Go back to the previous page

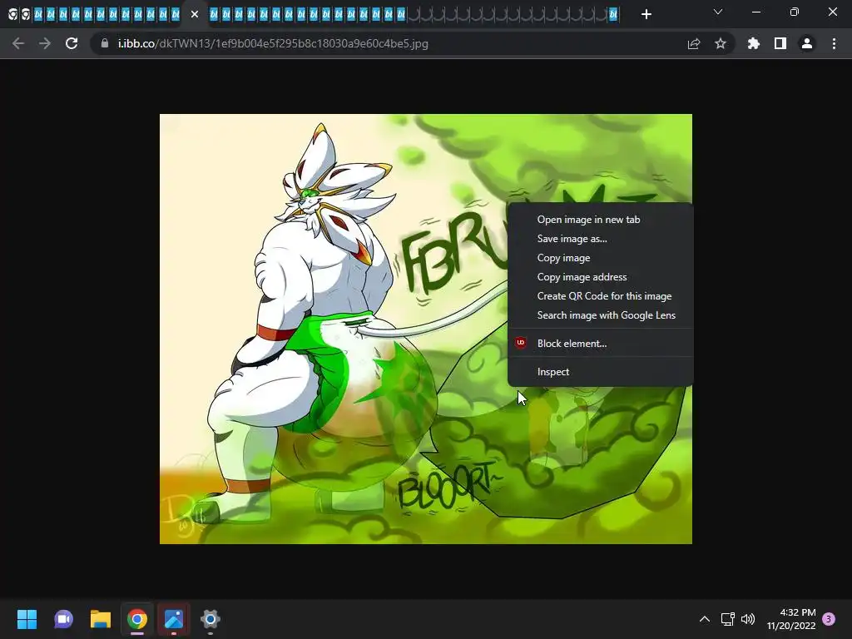18,43
